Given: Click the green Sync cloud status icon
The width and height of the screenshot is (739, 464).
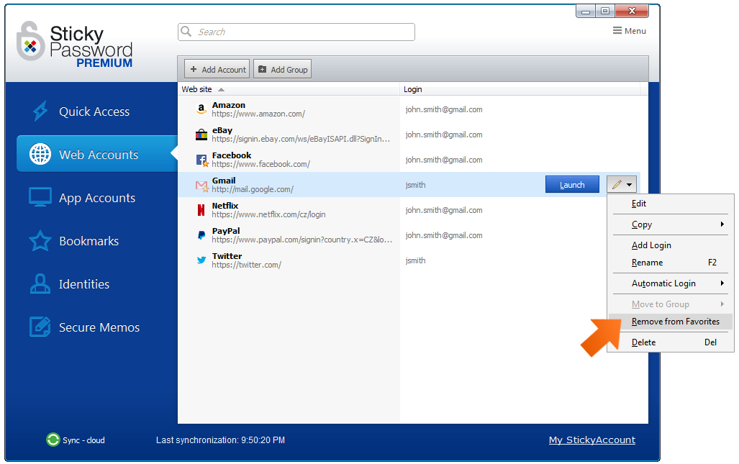Looking at the screenshot, I should point(53,440).
